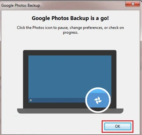Close the Google Photos Backup dialog
Image resolution: width=142 pixels, height=135 pixels.
tap(133, 4)
